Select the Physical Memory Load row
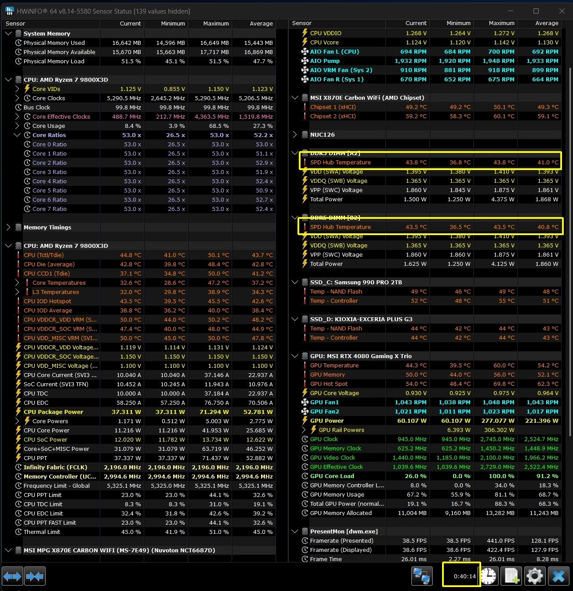 [139, 62]
